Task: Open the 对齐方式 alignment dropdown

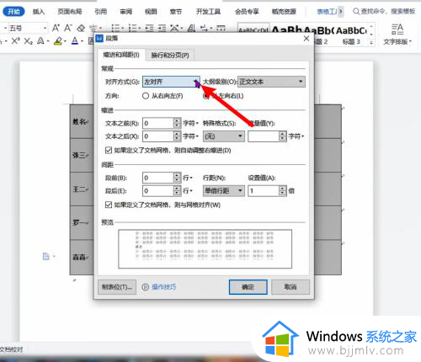Action: pyautogui.click(x=171, y=82)
